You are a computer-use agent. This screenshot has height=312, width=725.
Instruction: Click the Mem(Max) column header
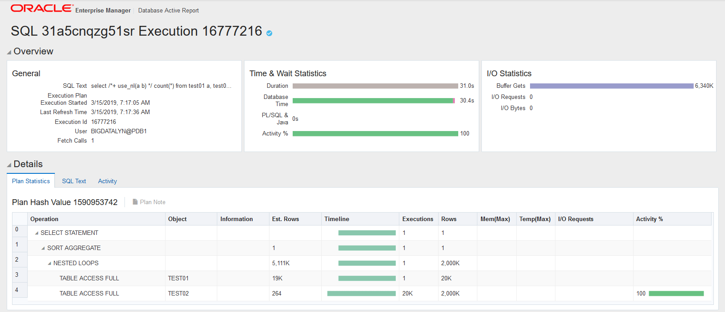[497, 219]
